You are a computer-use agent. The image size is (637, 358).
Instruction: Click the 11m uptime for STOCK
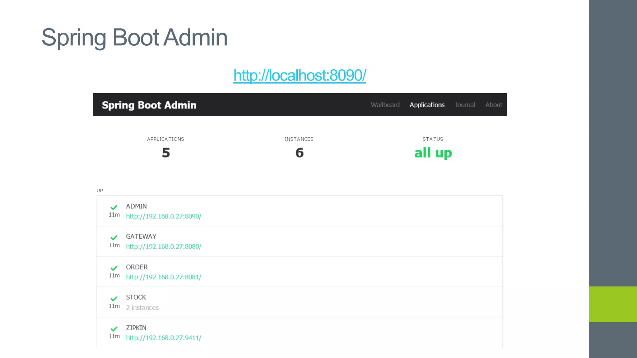pyautogui.click(x=114, y=306)
